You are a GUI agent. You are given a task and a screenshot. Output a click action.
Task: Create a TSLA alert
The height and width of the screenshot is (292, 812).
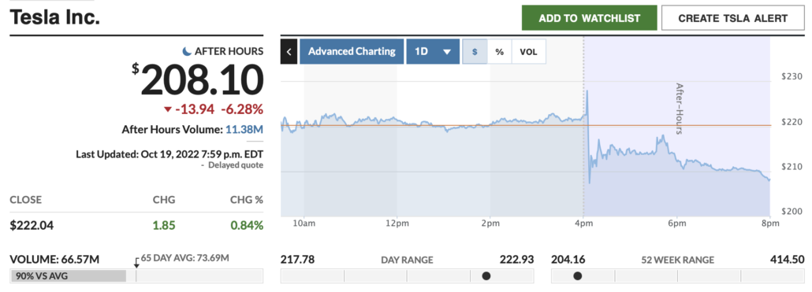pyautogui.click(x=732, y=18)
